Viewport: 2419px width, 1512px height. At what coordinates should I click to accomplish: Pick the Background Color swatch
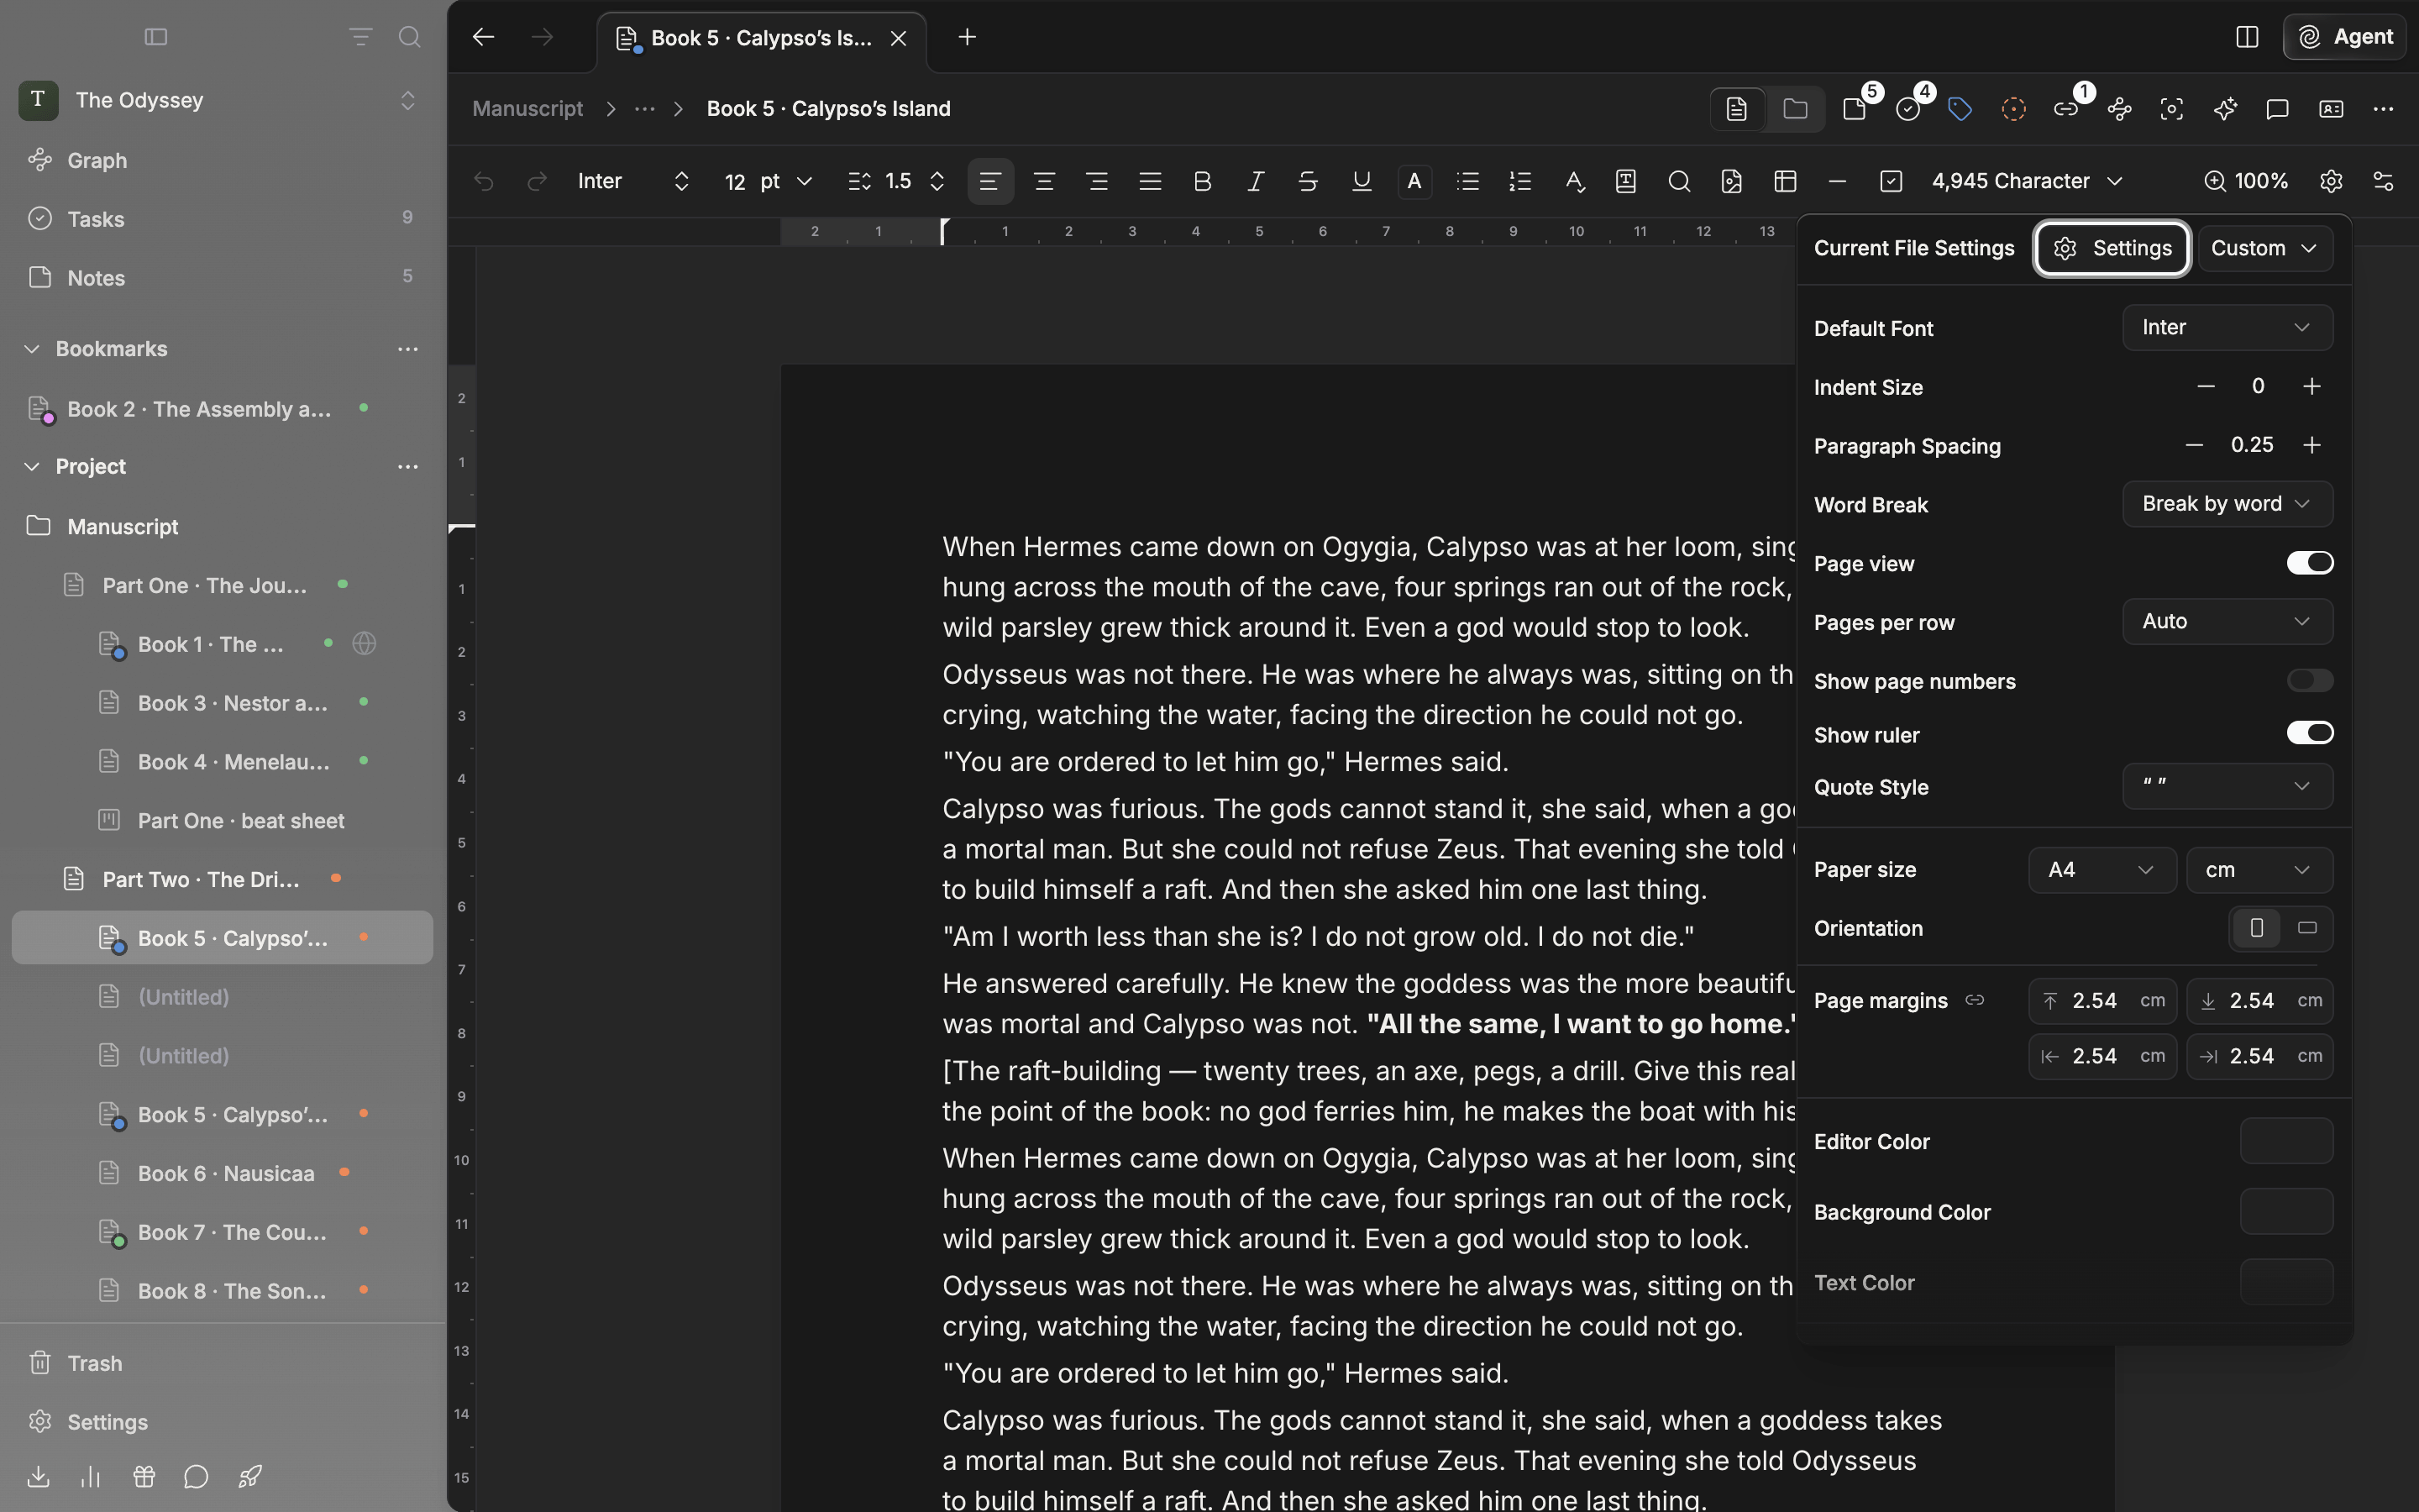pos(2286,1212)
